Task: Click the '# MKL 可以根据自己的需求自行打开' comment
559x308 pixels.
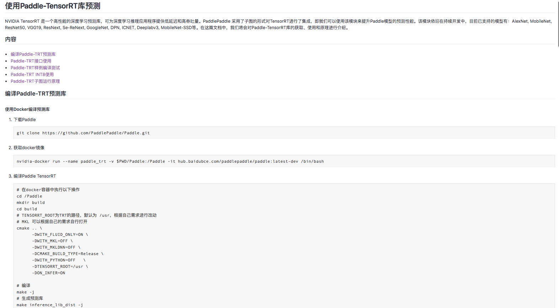Action: [52, 222]
